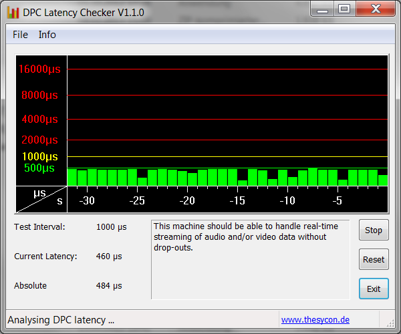The width and height of the screenshot is (401, 334).
Task: Click the DPC Latency Checker title bar icon
Action: pyautogui.click(x=13, y=13)
